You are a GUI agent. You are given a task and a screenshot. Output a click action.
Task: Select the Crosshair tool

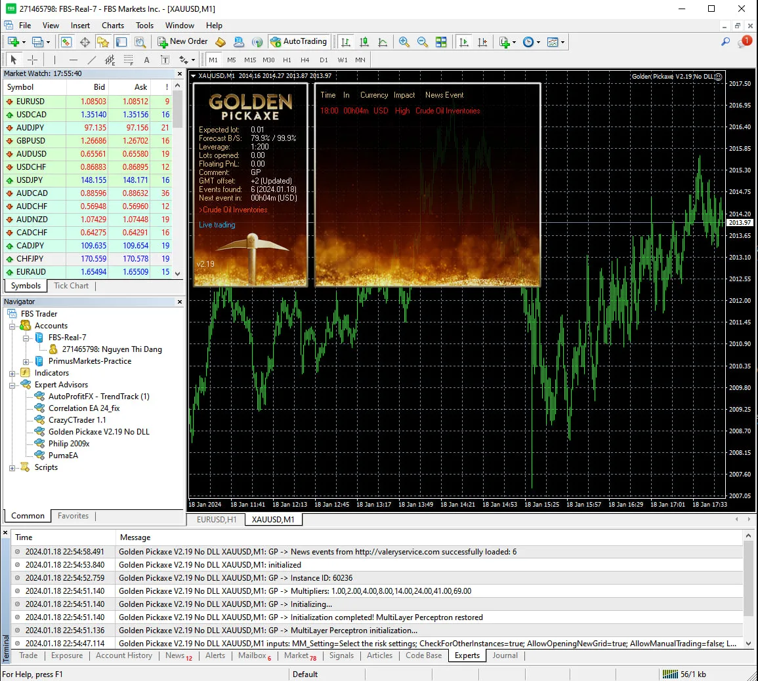pos(32,60)
